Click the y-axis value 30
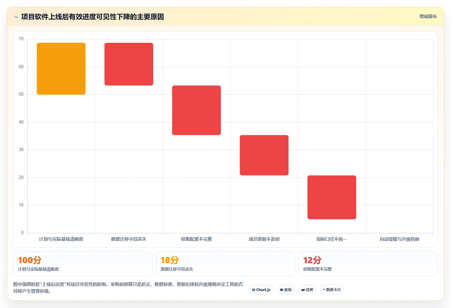Image resolution: width=451 pixels, height=308 pixels. [21, 150]
